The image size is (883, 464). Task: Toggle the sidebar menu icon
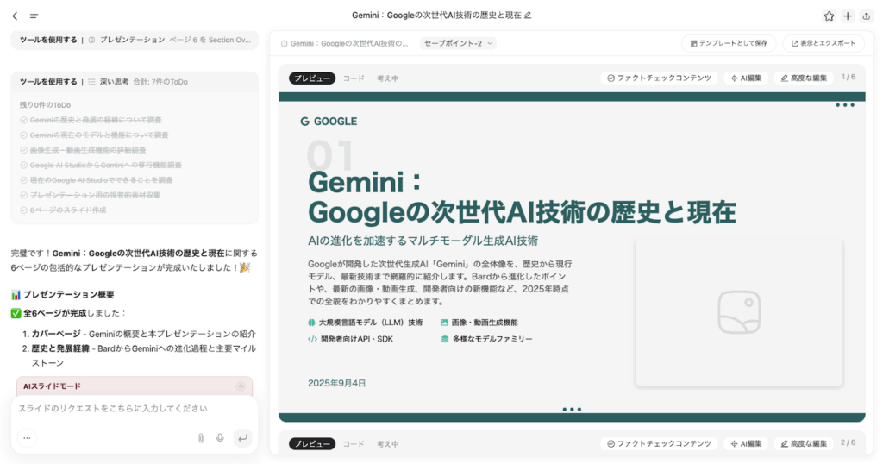pos(34,16)
